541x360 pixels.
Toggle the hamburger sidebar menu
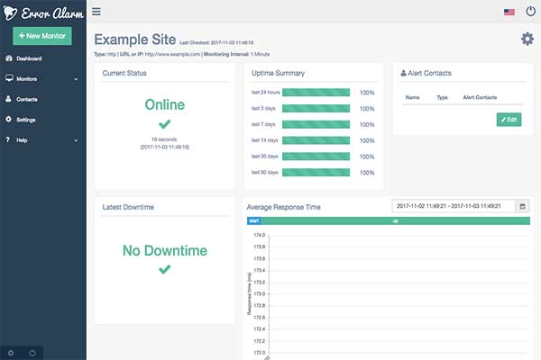(x=96, y=12)
